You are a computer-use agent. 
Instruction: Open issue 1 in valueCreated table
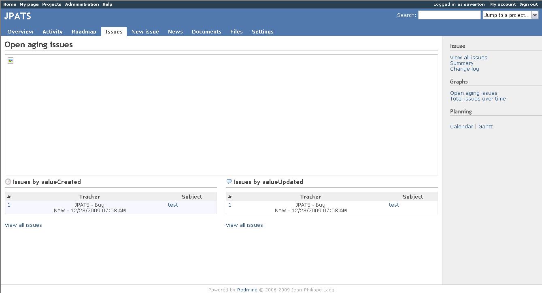coord(9,205)
